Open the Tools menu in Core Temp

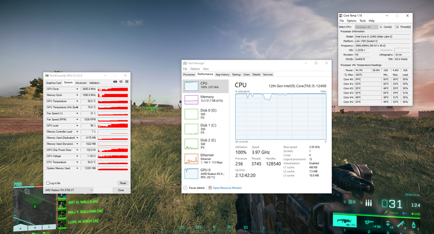pyautogui.click(x=362, y=21)
